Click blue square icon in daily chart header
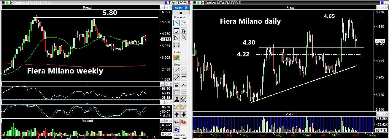 click(382, 3)
